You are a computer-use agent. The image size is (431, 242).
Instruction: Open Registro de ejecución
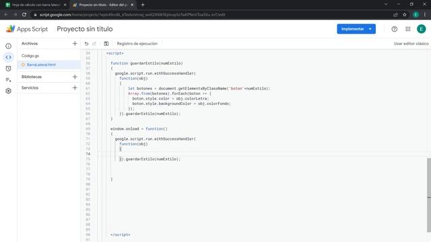click(x=137, y=44)
